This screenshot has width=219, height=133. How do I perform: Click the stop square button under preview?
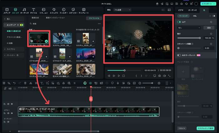pos(124,76)
